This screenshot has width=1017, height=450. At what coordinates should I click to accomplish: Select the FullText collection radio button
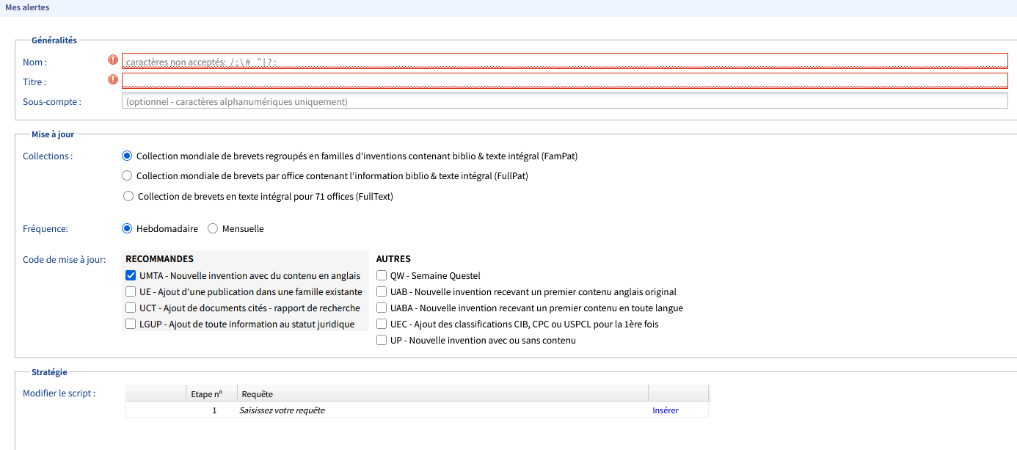129,197
